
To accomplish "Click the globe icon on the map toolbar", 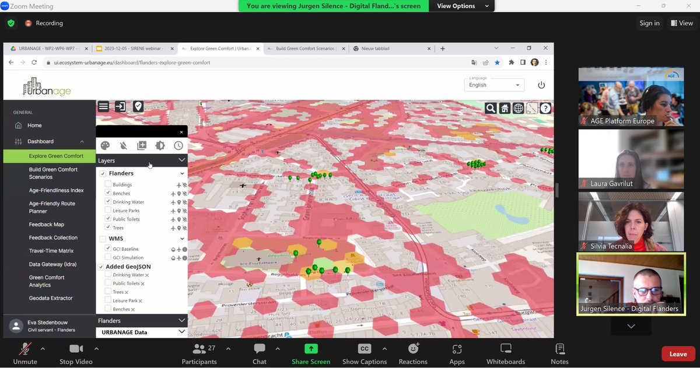I will tap(518, 108).
